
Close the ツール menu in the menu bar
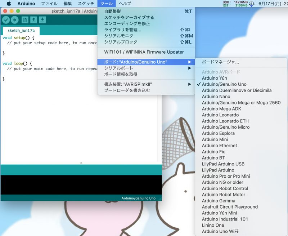click(107, 4)
